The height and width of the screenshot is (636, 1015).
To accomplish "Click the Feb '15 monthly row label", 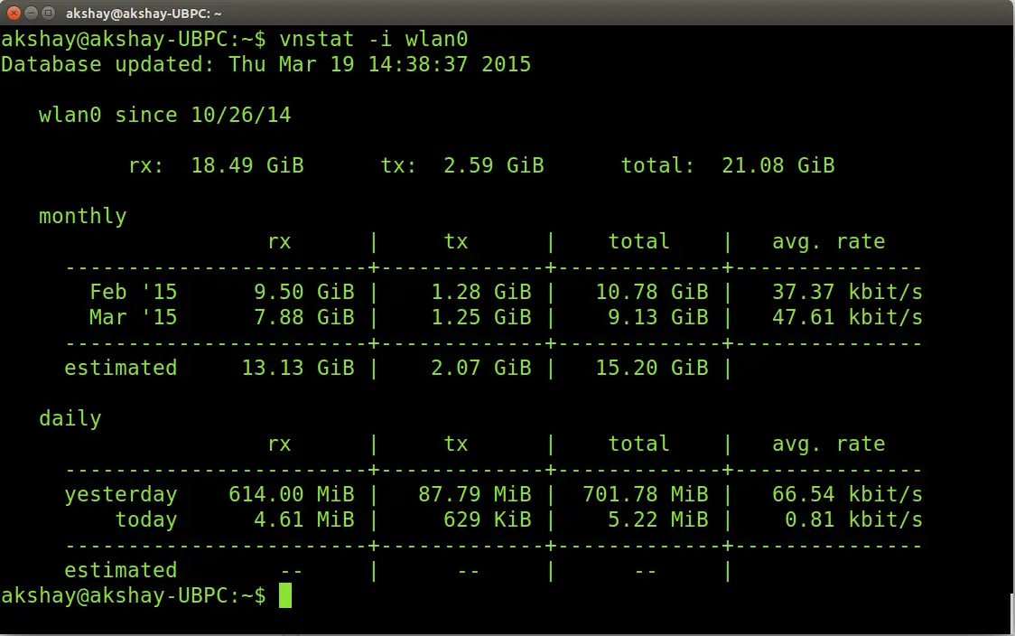I will 134,292.
